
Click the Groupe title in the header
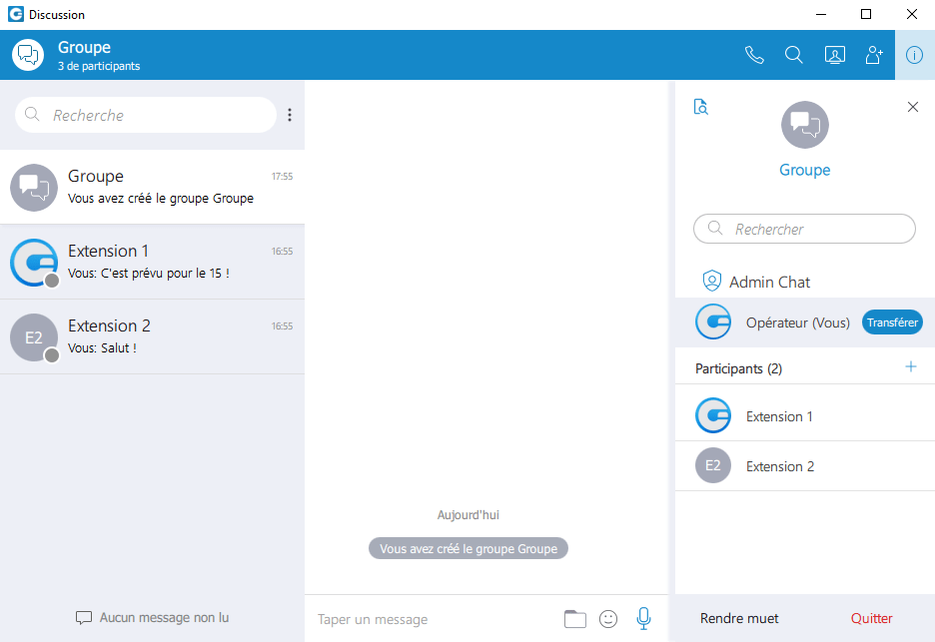(84, 47)
